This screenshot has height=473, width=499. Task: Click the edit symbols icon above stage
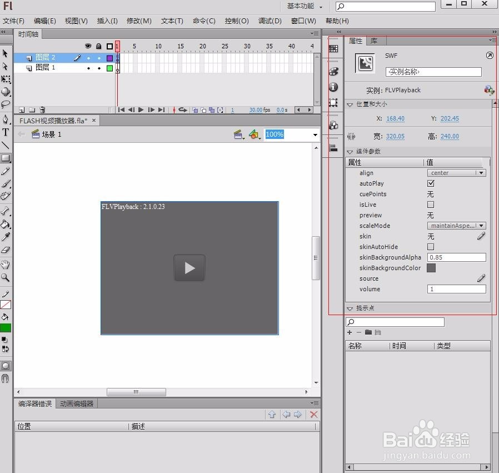pyautogui.click(x=255, y=135)
